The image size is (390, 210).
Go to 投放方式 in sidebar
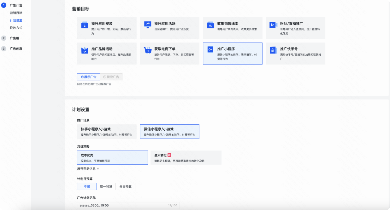point(16,28)
